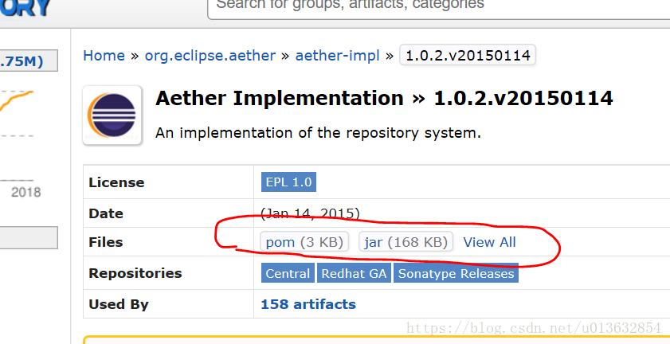Viewport: 670px width, 344px height.
Task: Open the View All files link
Action: point(489,242)
